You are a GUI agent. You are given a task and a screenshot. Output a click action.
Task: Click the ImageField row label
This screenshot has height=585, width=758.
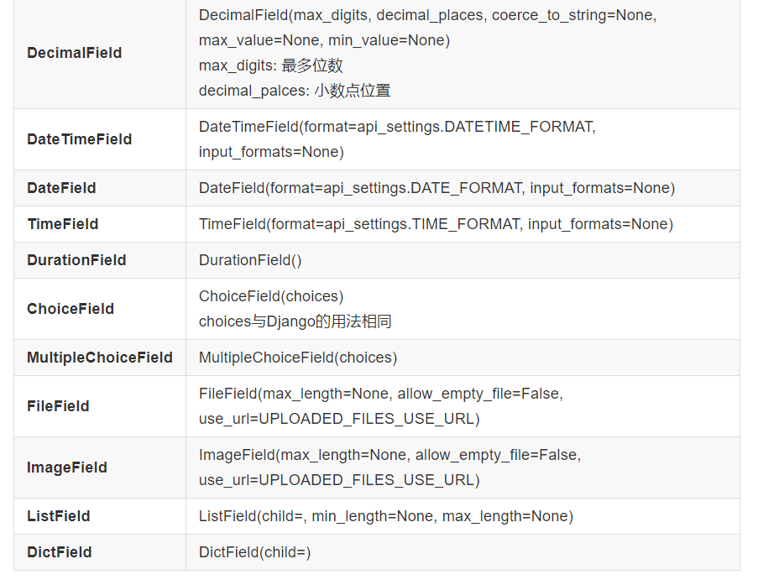tap(66, 467)
